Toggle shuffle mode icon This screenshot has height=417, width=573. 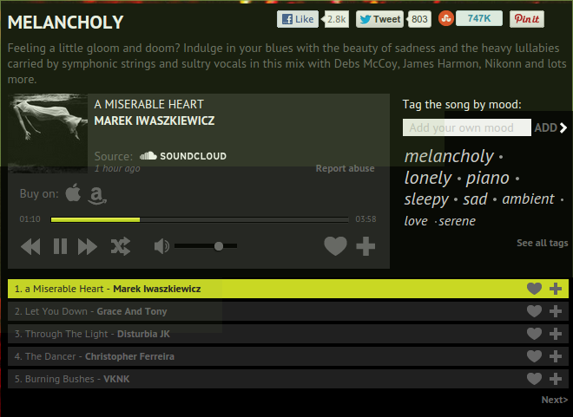121,246
